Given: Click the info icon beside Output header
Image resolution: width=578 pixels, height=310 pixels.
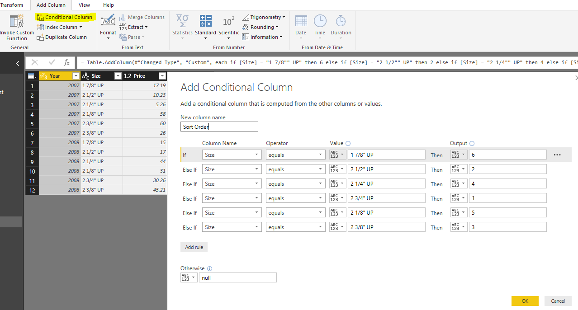Looking at the screenshot, I should pyautogui.click(x=472, y=143).
